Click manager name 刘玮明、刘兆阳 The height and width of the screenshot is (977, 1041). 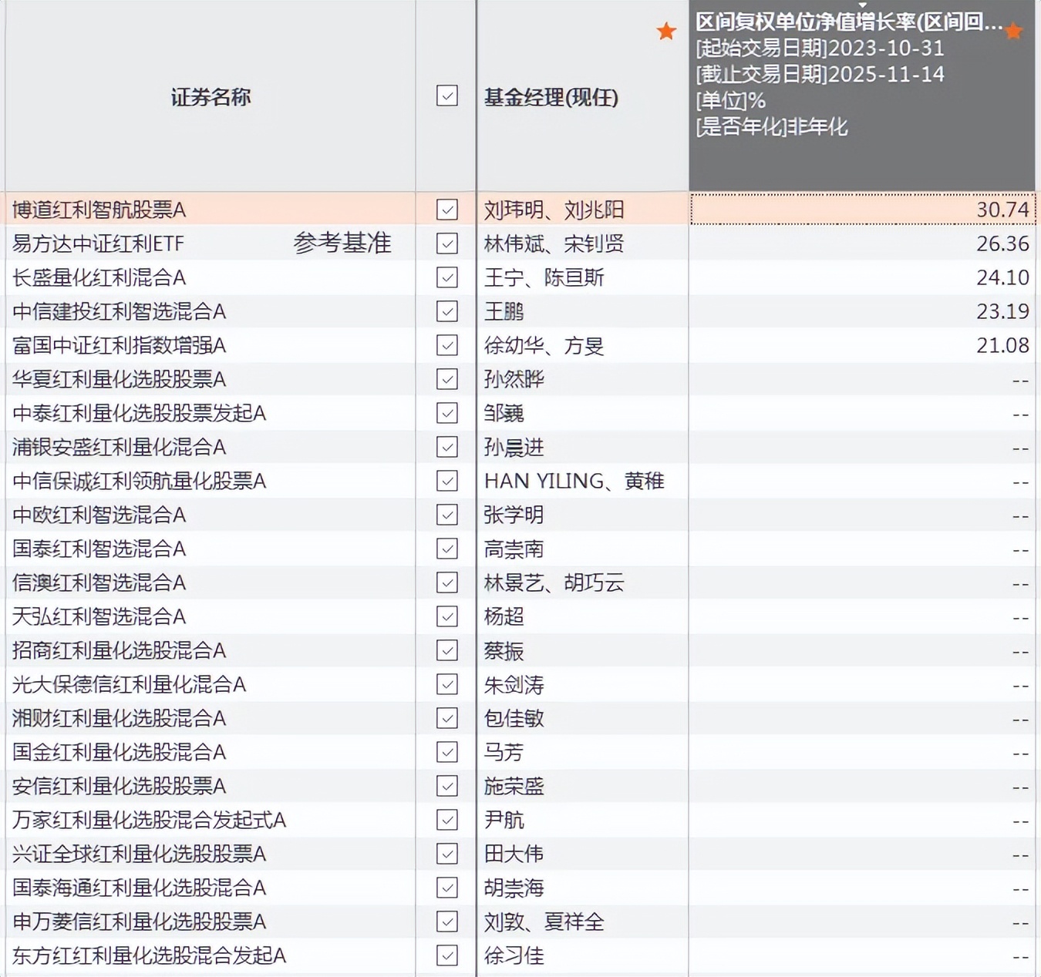click(x=554, y=210)
